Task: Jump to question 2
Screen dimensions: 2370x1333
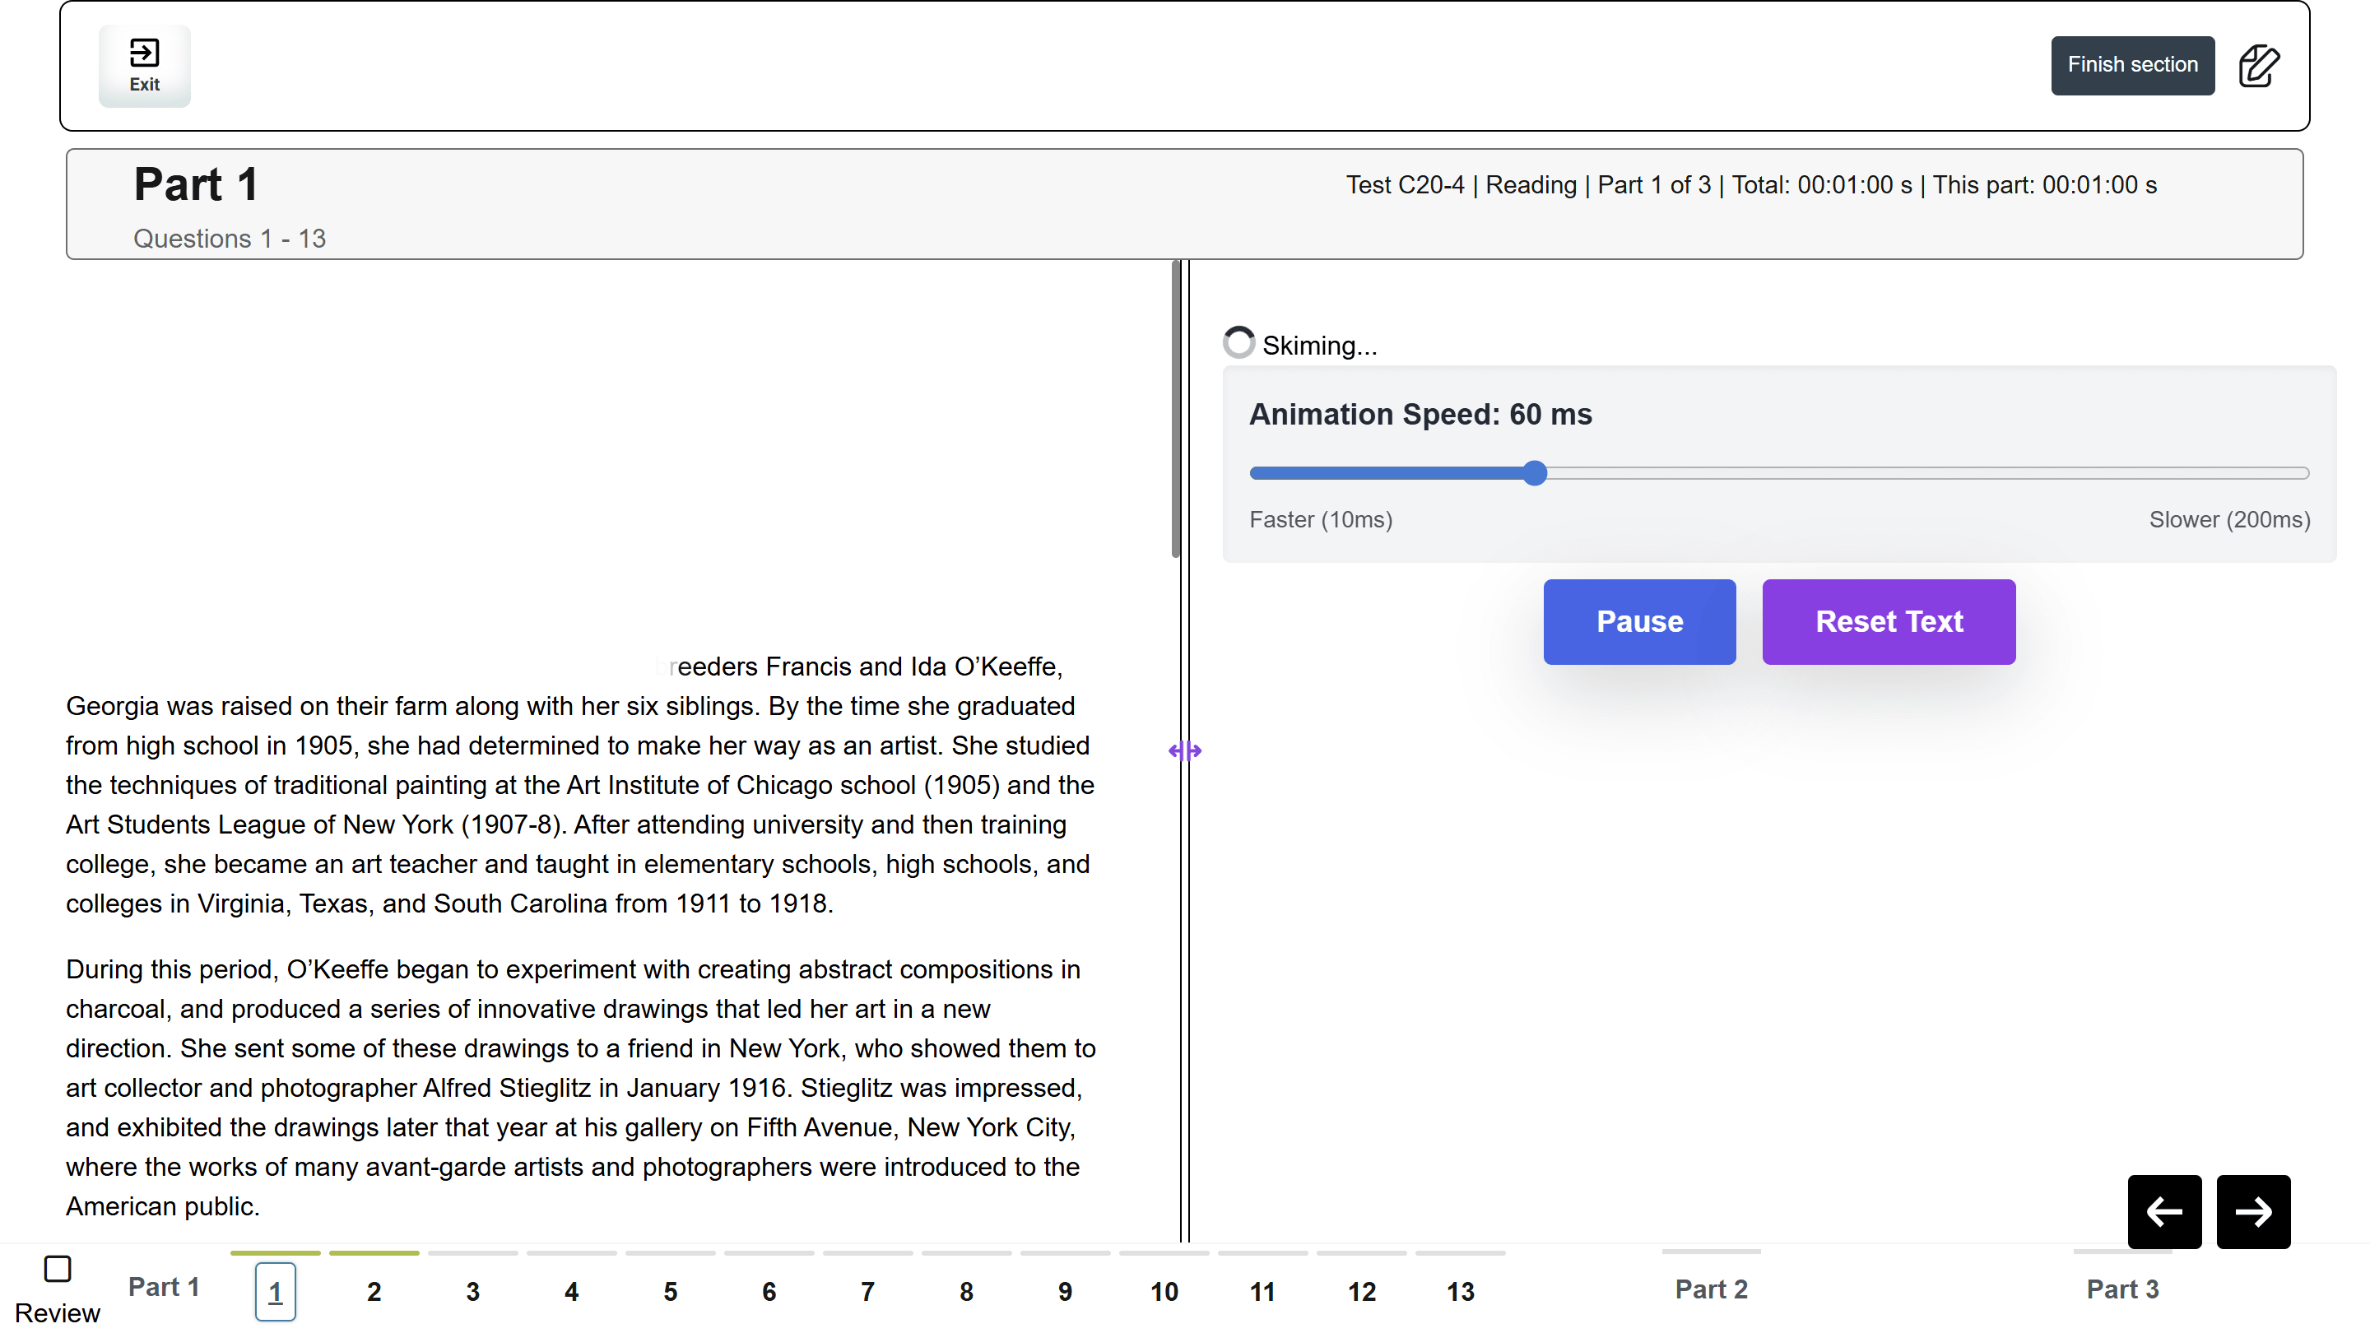Action: point(374,1291)
